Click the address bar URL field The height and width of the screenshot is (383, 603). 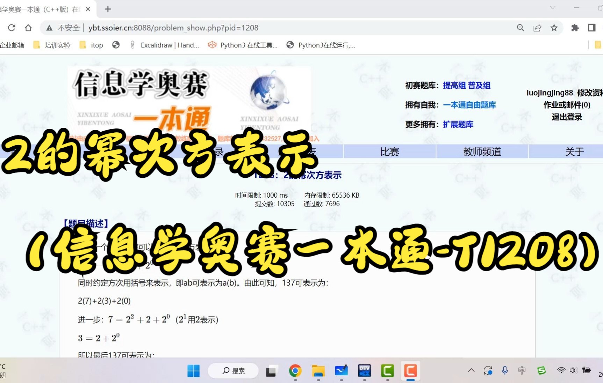coord(301,28)
